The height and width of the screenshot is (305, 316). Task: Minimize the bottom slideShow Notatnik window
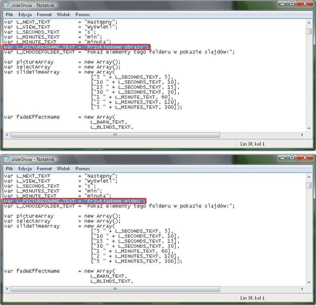[282, 158]
